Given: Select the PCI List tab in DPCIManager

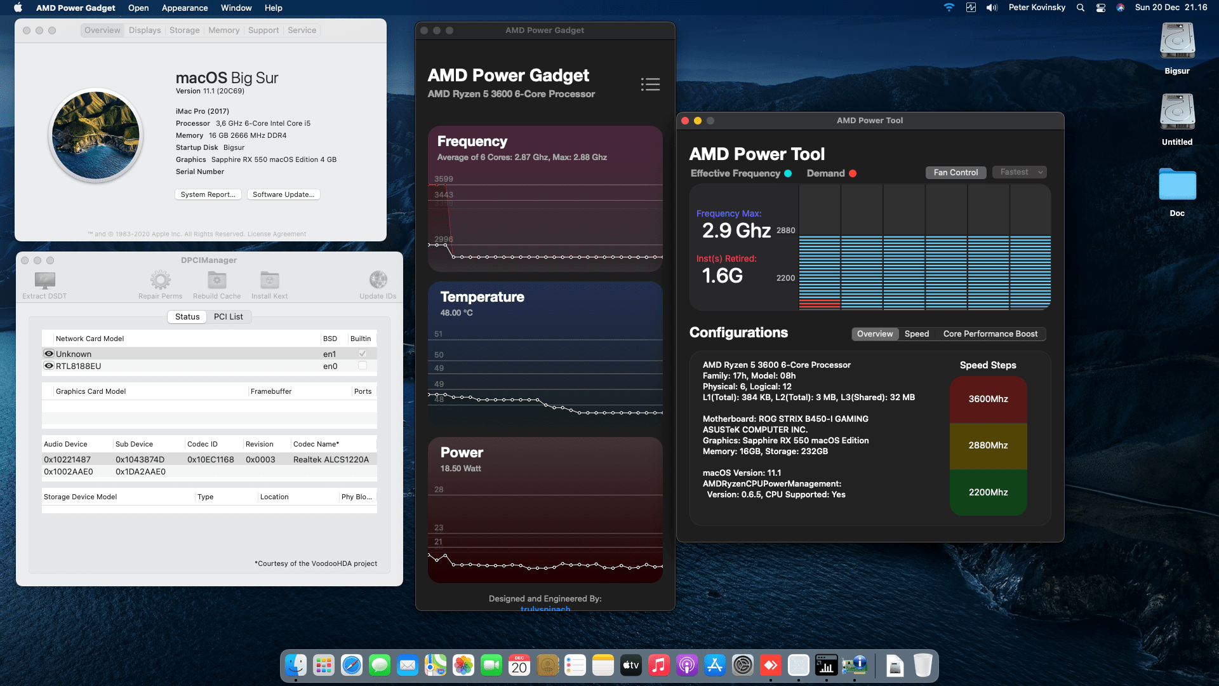Looking at the screenshot, I should pos(229,317).
